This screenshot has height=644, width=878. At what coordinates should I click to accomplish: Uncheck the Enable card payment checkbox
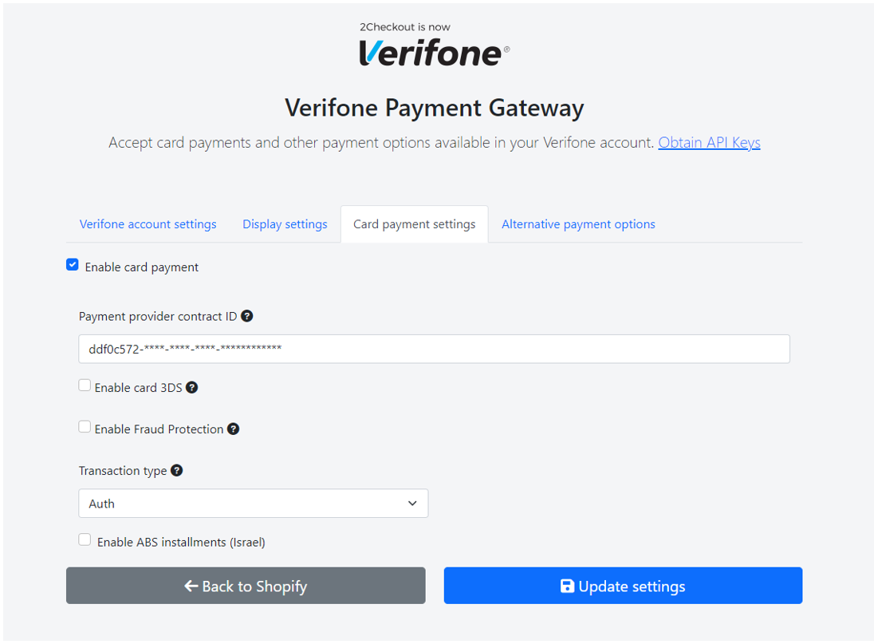(x=73, y=265)
